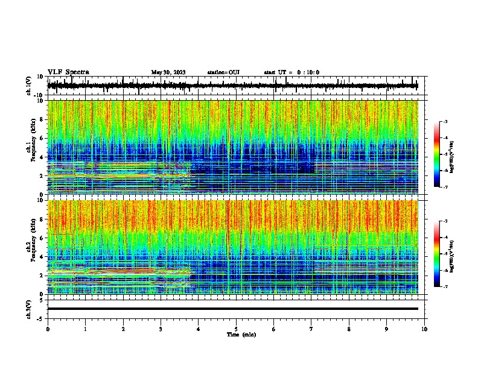Click the ch.1 spectrogram "8" kHz tick label

tap(42, 119)
